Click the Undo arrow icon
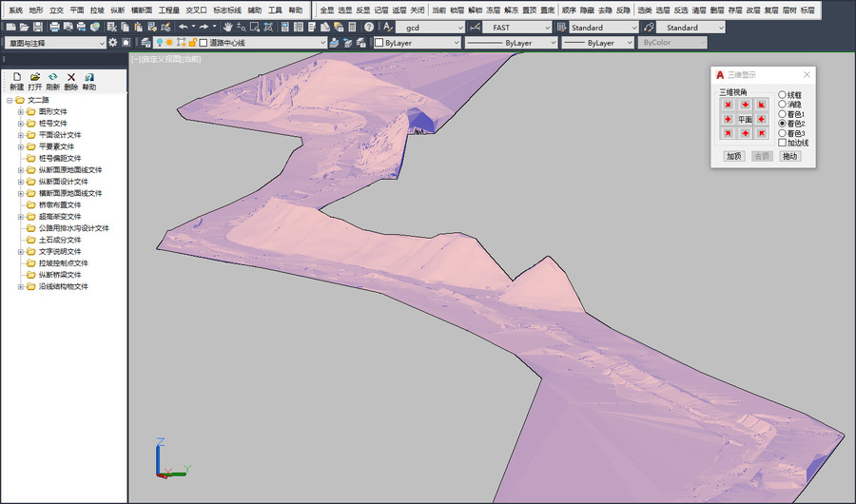 click(184, 27)
